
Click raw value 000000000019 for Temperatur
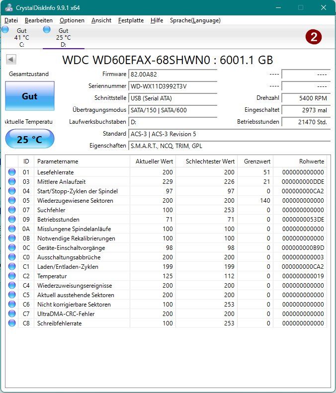(303, 276)
